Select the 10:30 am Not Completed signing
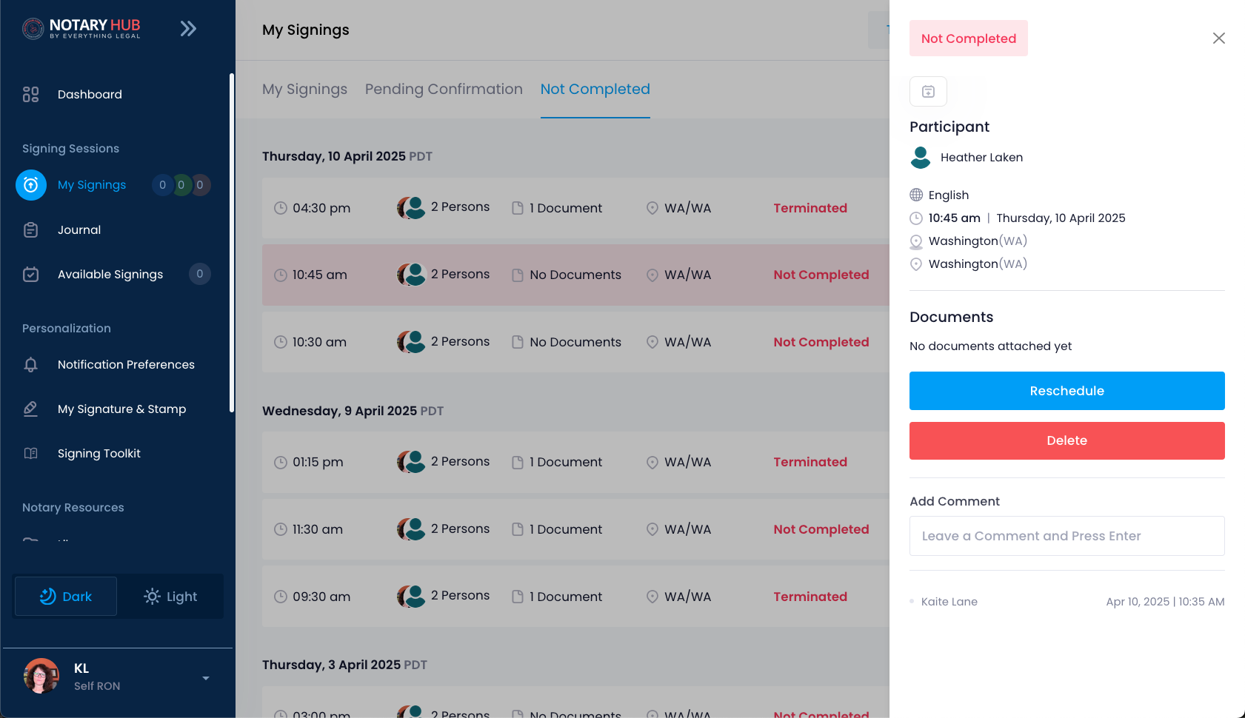 pos(575,342)
